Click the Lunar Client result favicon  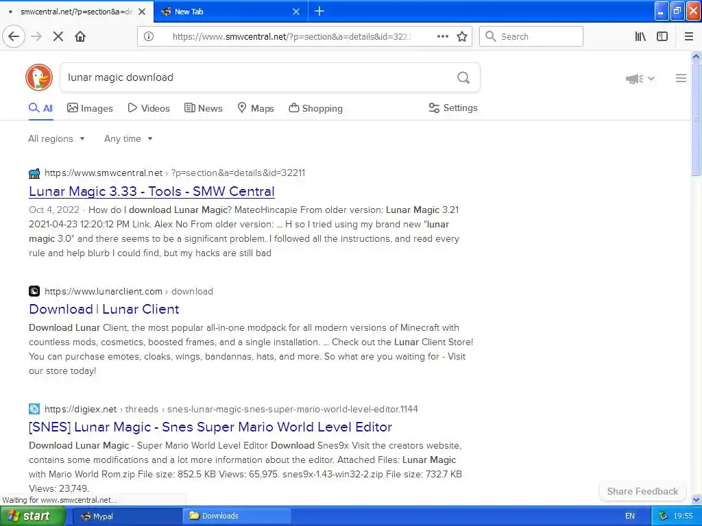click(x=34, y=291)
